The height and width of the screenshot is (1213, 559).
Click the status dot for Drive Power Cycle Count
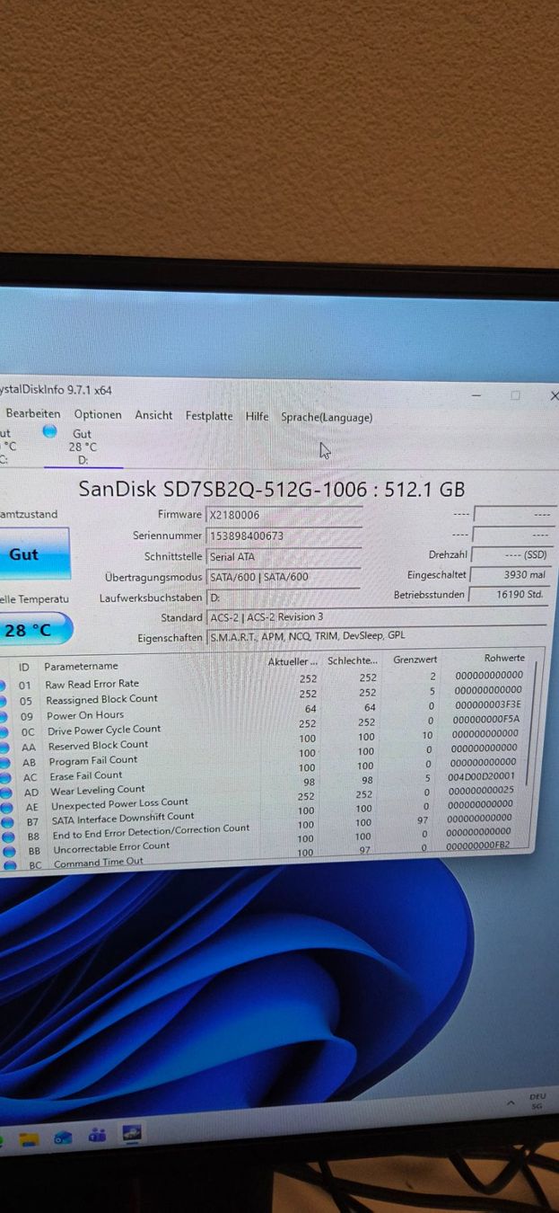pos(4,730)
